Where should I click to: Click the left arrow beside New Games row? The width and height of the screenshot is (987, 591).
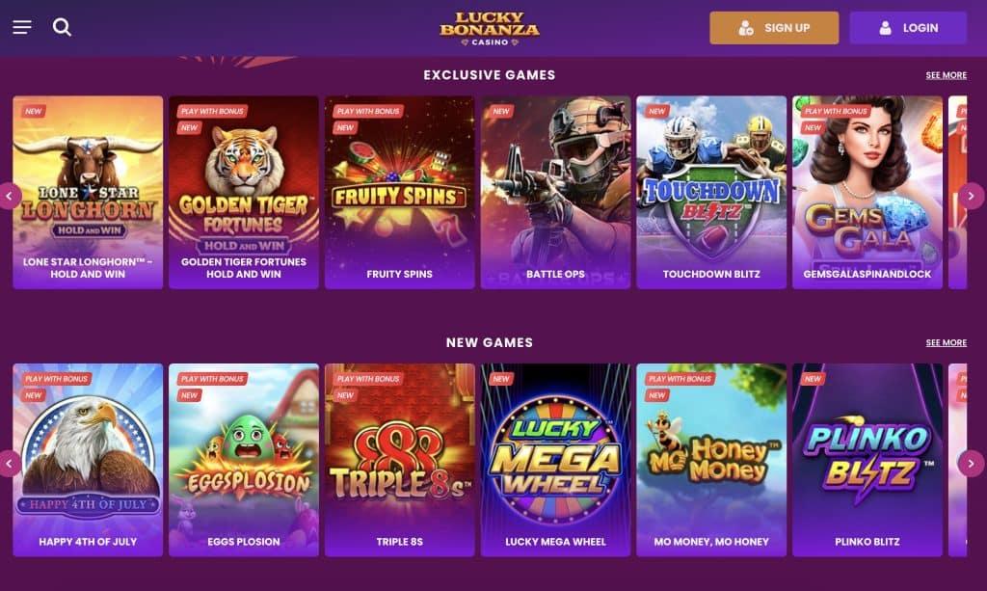[x=11, y=465]
